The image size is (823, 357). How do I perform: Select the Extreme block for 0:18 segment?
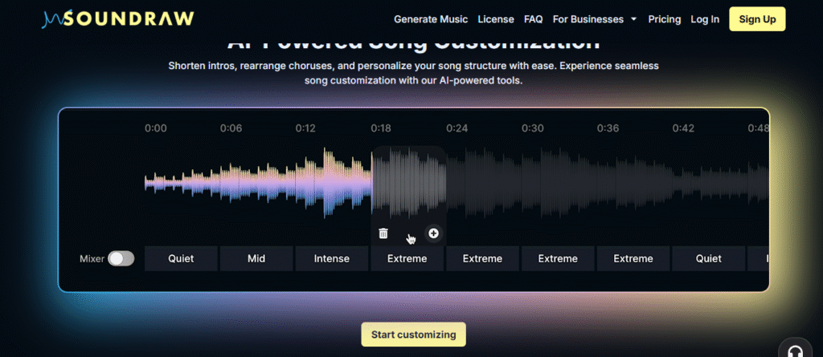[x=407, y=258]
